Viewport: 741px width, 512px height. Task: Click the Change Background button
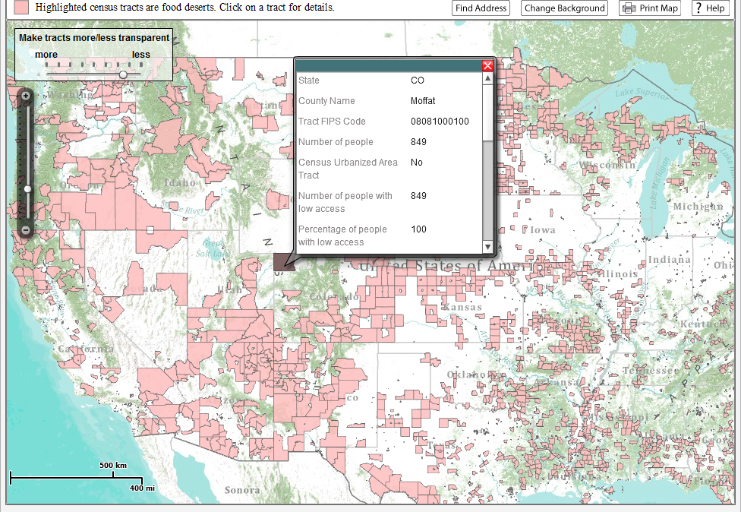coord(563,8)
